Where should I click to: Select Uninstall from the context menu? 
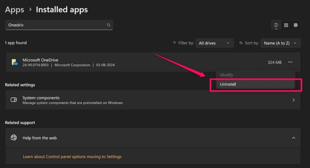(228, 84)
